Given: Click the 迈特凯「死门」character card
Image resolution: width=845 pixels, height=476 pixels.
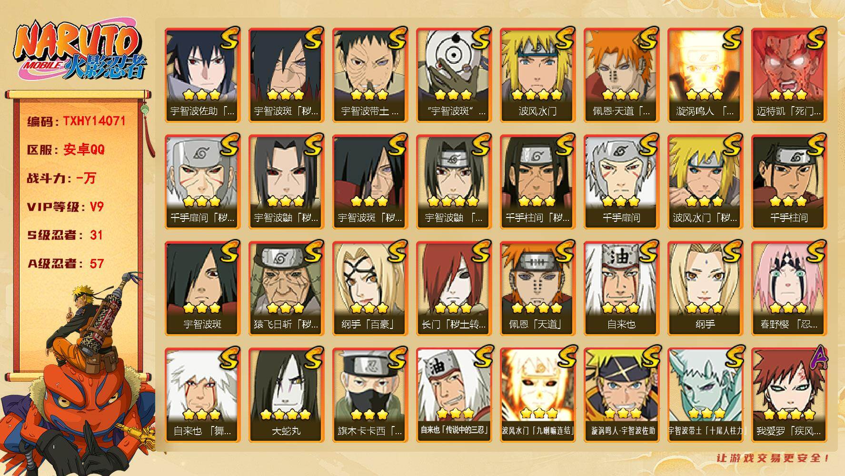Looking at the screenshot, I should (x=789, y=75).
